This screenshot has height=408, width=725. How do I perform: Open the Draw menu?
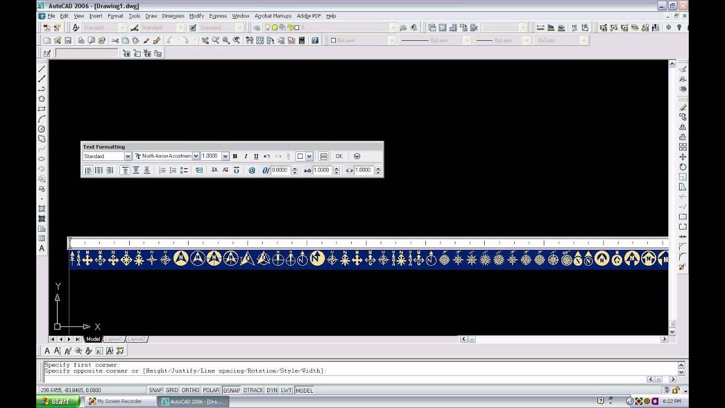click(151, 16)
